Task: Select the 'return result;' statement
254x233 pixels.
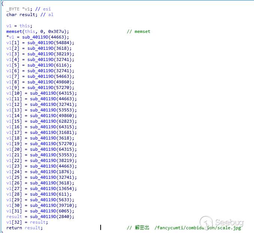Action: pos(24,228)
